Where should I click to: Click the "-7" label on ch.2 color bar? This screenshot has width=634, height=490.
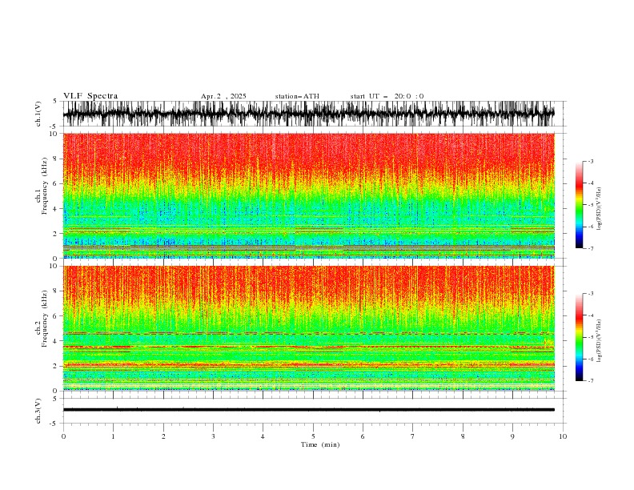coord(590,381)
